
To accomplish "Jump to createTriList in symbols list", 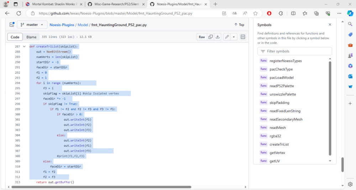I will click(x=279, y=144).
